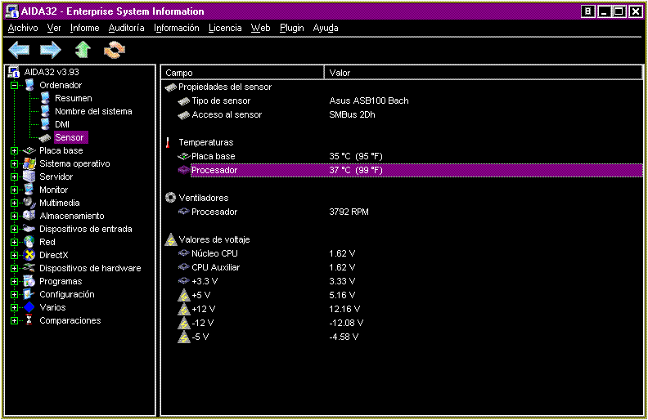The image size is (648, 420).
Task: Expand the Multimedia tree node
Action: point(15,203)
